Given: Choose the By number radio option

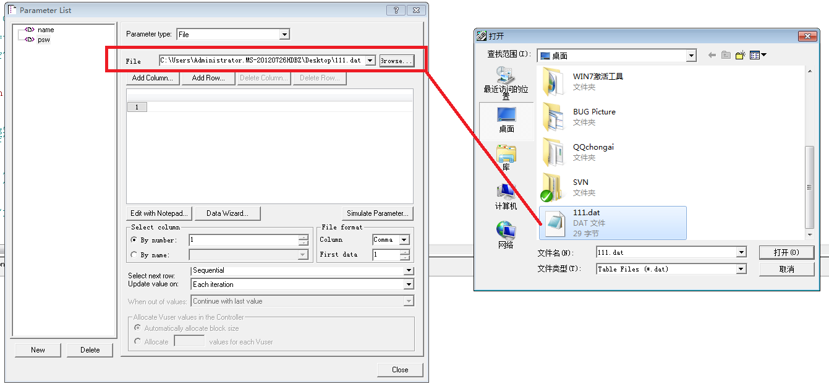Looking at the screenshot, I should 134,240.
